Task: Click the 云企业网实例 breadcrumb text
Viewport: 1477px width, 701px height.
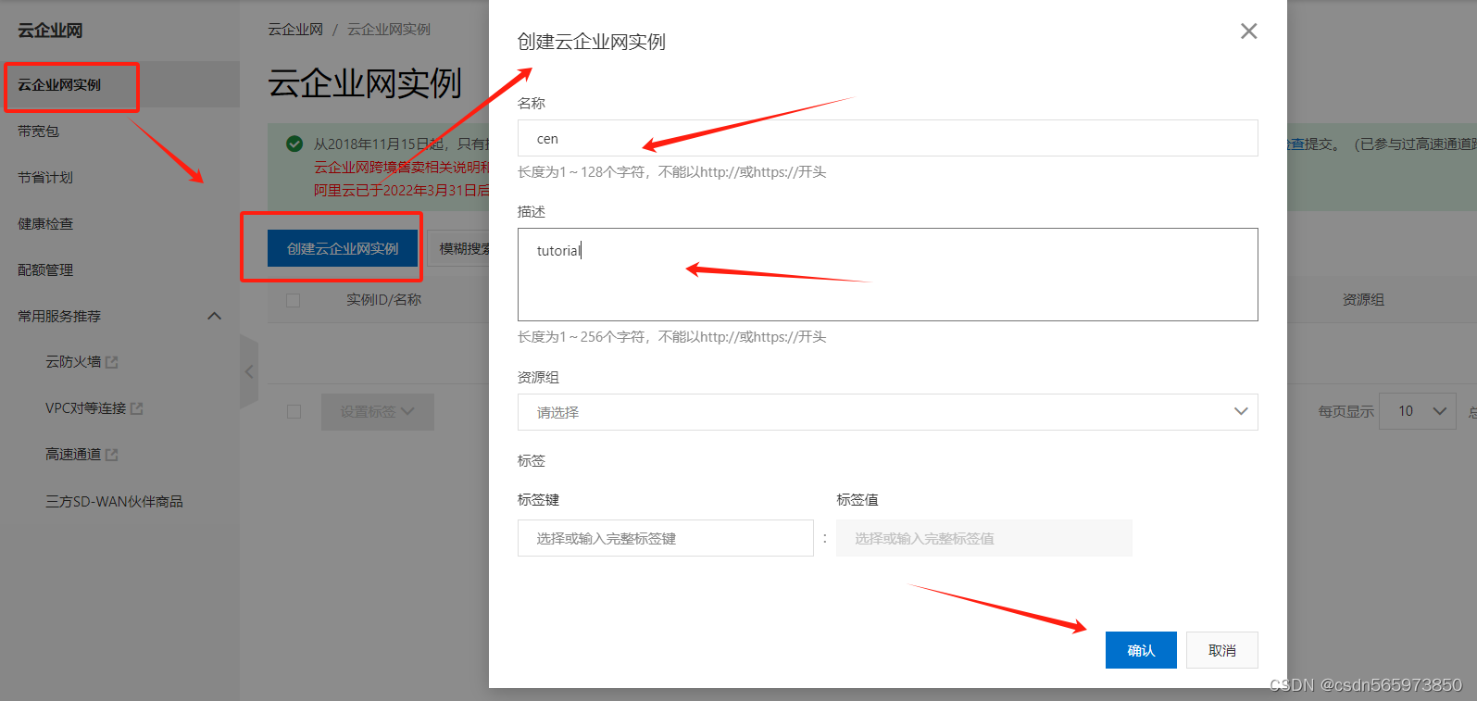Action: pos(389,30)
